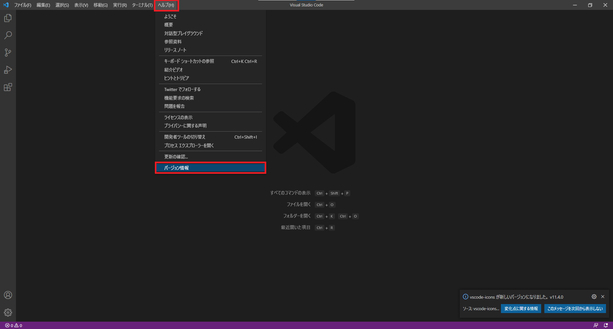
Task: Open the 移動(G) menu
Action: pos(100,5)
